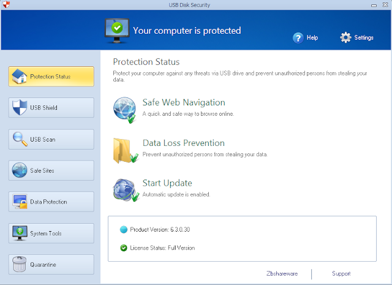
Task: Click the Safe Web Navigation heading
Action: pyautogui.click(x=184, y=102)
